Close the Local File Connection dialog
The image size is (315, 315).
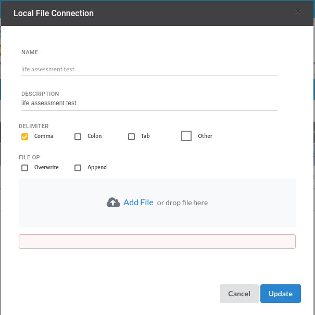click(x=297, y=11)
